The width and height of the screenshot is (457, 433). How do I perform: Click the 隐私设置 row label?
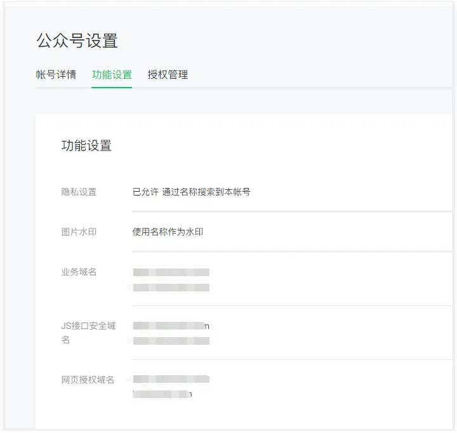pos(79,192)
